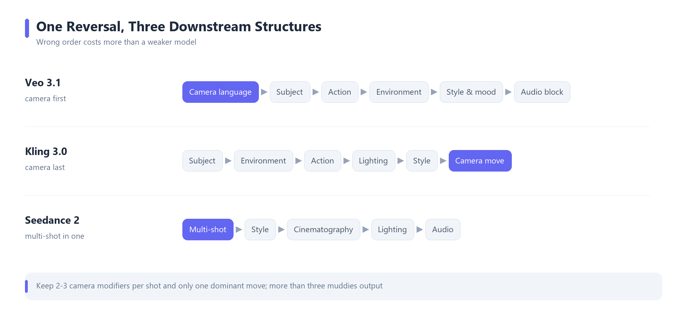Viewport: 687px width, 320px height.
Task: Select the Subject chip in the Veo 3.1 row
Action: tap(290, 92)
